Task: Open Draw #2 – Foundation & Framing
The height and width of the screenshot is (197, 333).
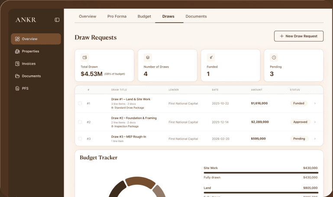Action: coord(134,118)
